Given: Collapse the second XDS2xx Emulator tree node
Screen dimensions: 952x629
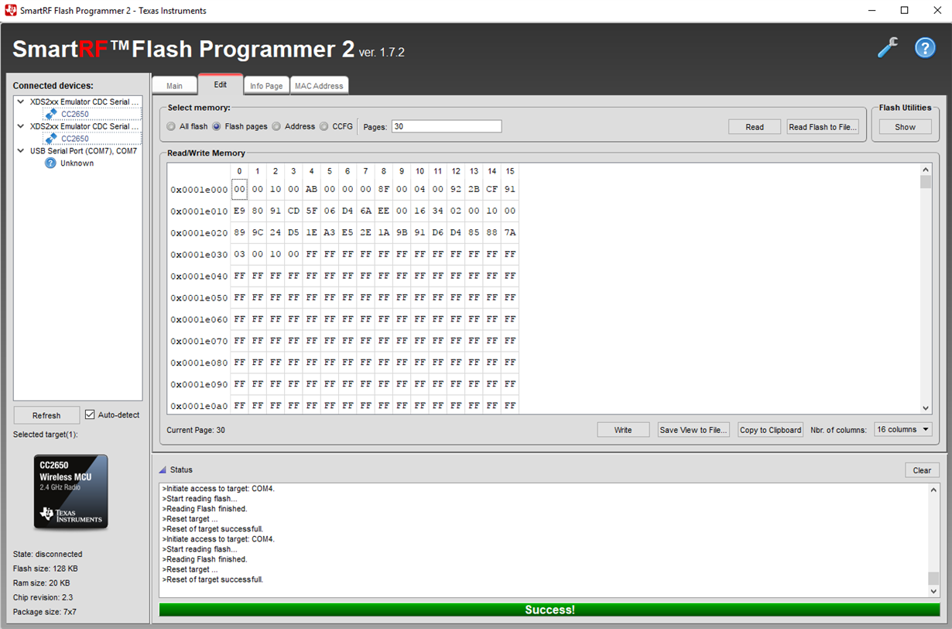Looking at the screenshot, I should click(21, 126).
